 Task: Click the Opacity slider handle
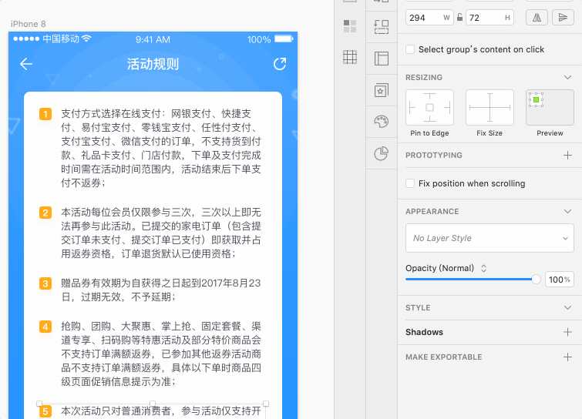[537, 280]
